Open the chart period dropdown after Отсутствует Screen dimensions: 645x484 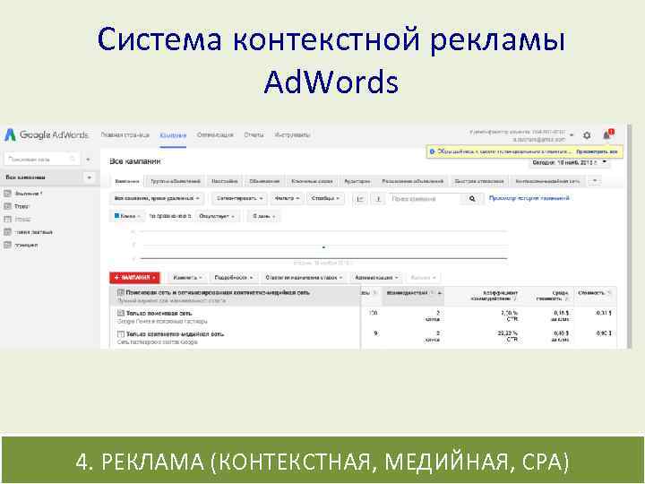click(263, 216)
